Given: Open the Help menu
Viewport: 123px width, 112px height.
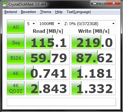Looking at the screenshot, I should pos(59,12).
